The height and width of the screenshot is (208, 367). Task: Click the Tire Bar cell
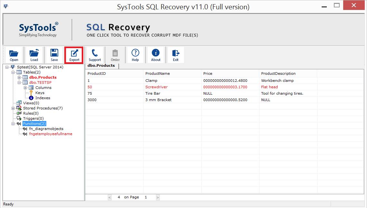click(x=172, y=93)
